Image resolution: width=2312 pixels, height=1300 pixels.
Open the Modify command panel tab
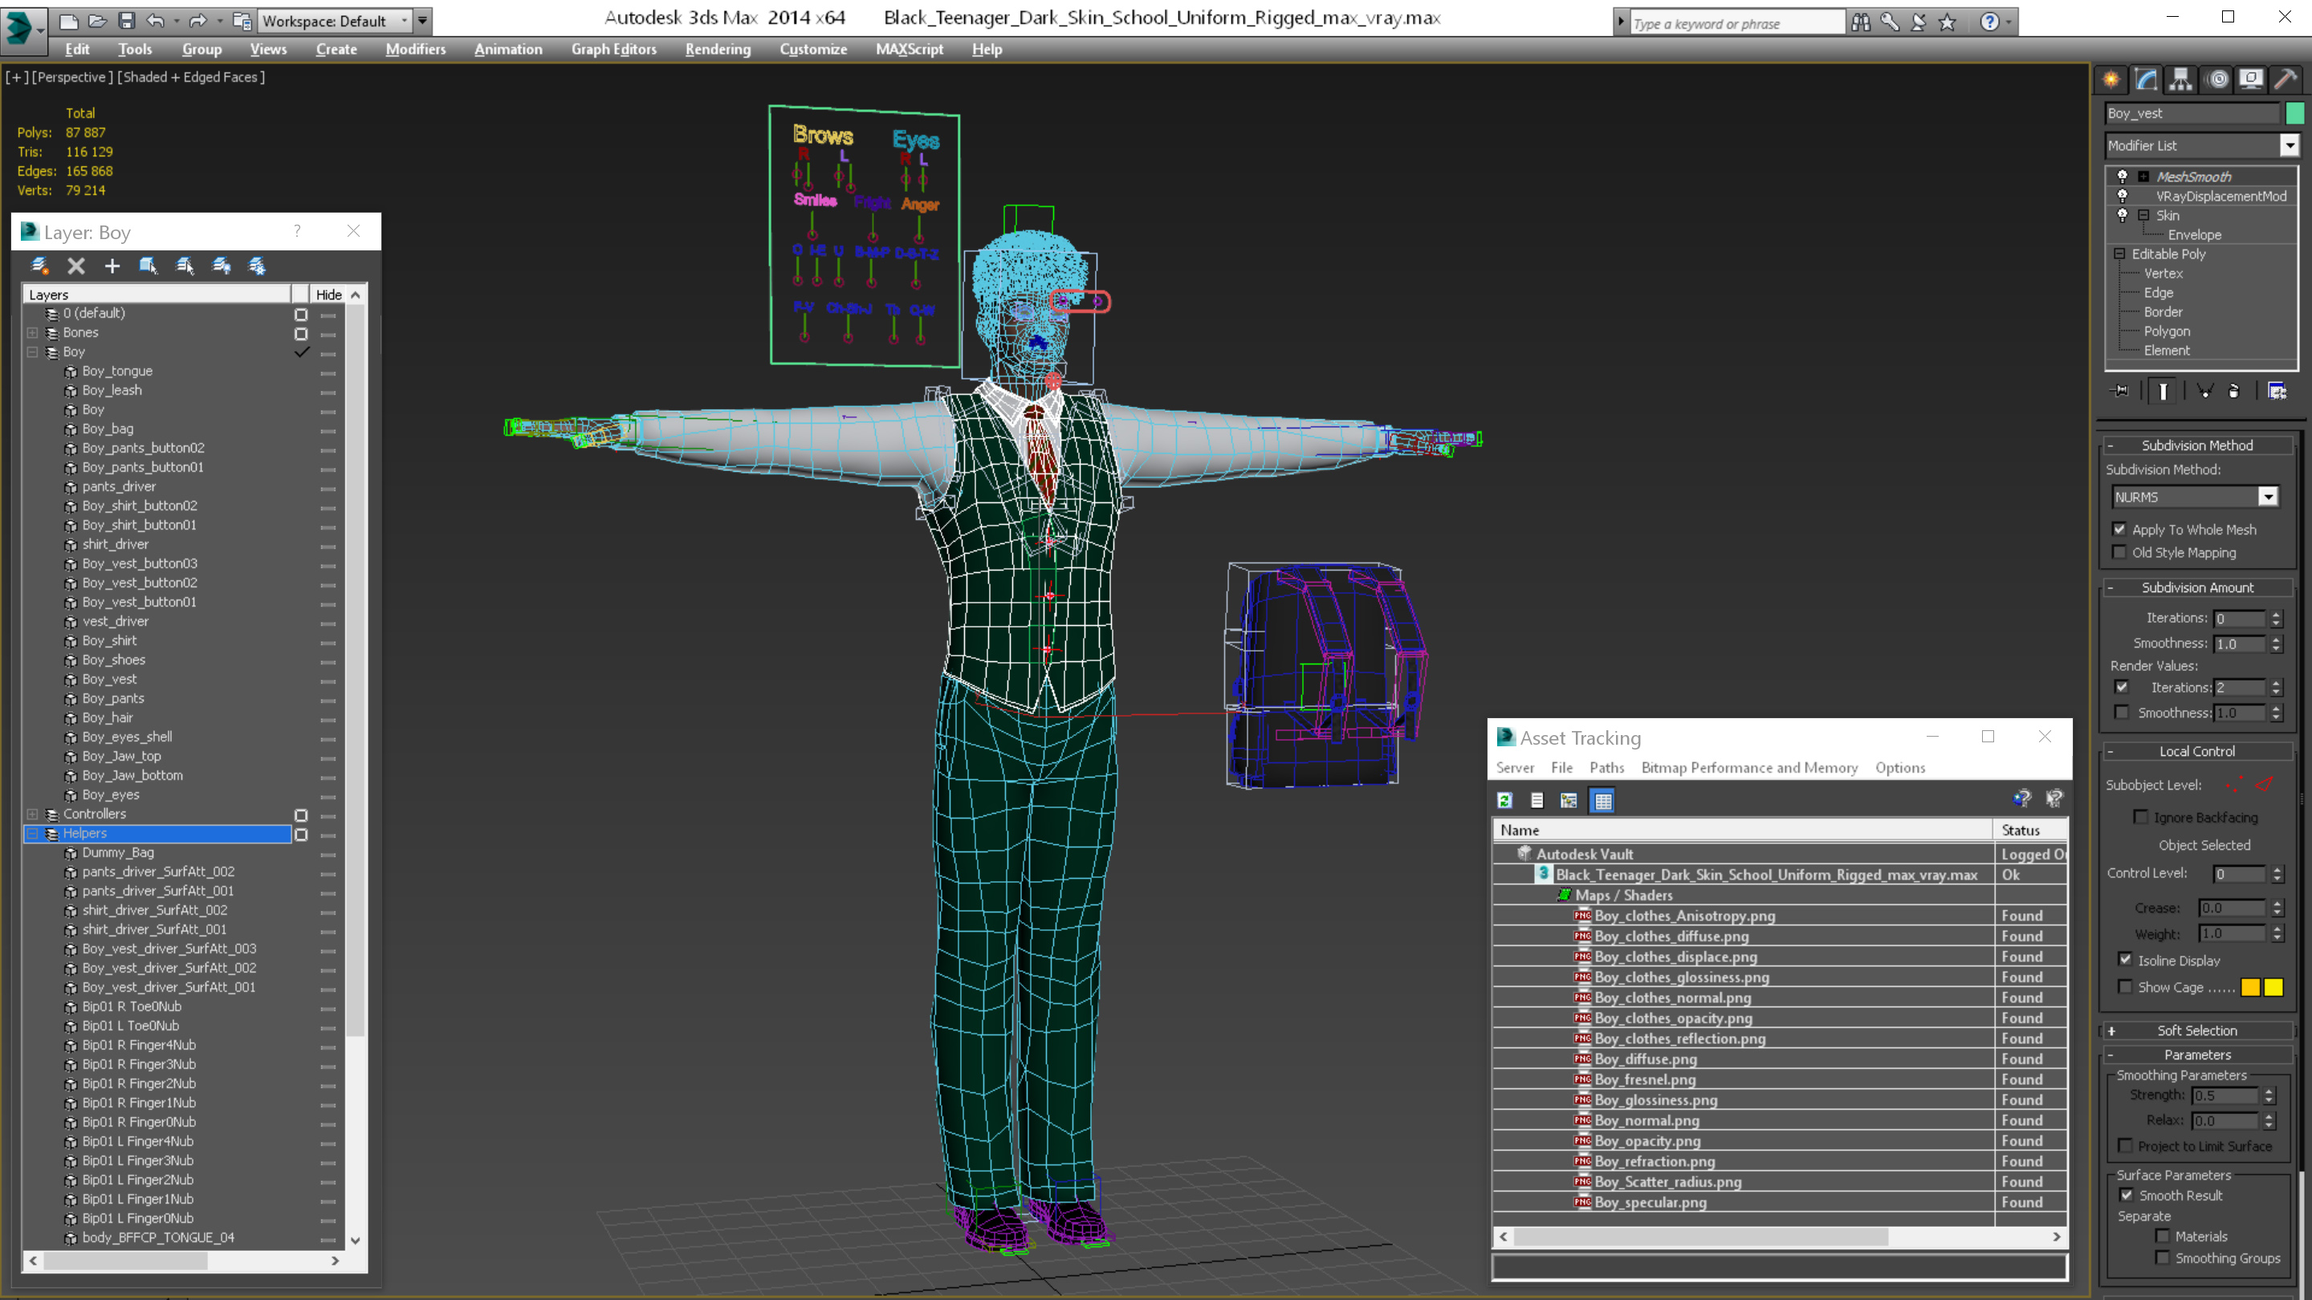(2146, 80)
